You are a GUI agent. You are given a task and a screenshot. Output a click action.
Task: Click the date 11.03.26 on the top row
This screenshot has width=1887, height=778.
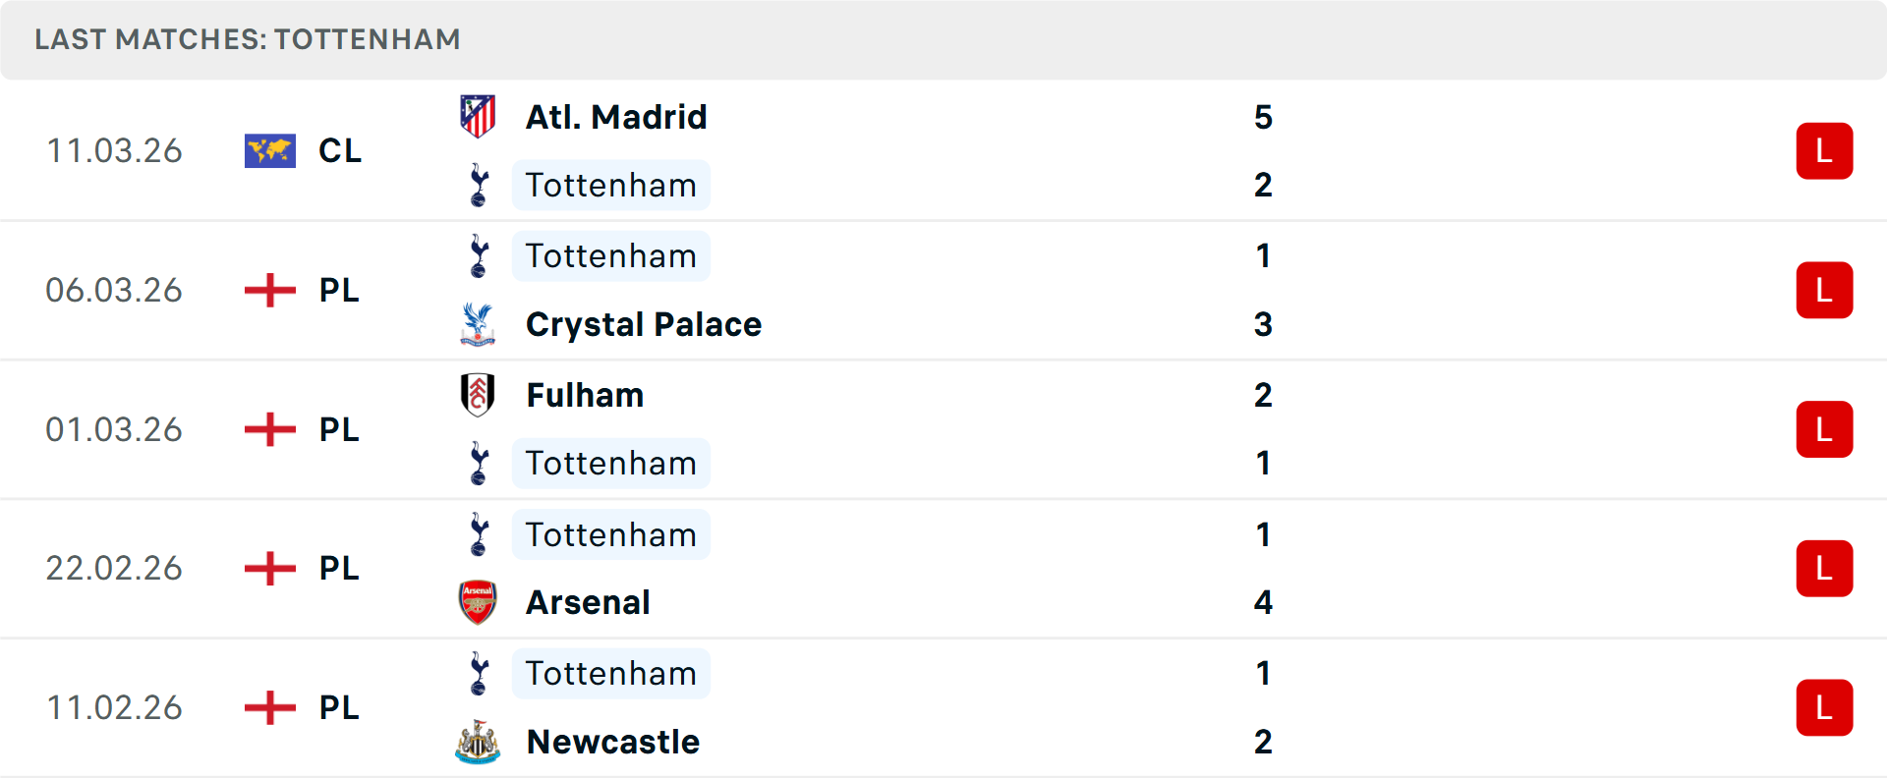(x=114, y=150)
